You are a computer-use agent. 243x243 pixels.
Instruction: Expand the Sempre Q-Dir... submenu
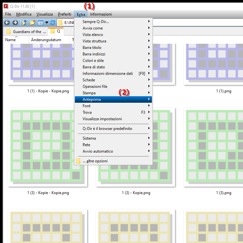pyautogui.click(x=113, y=21)
